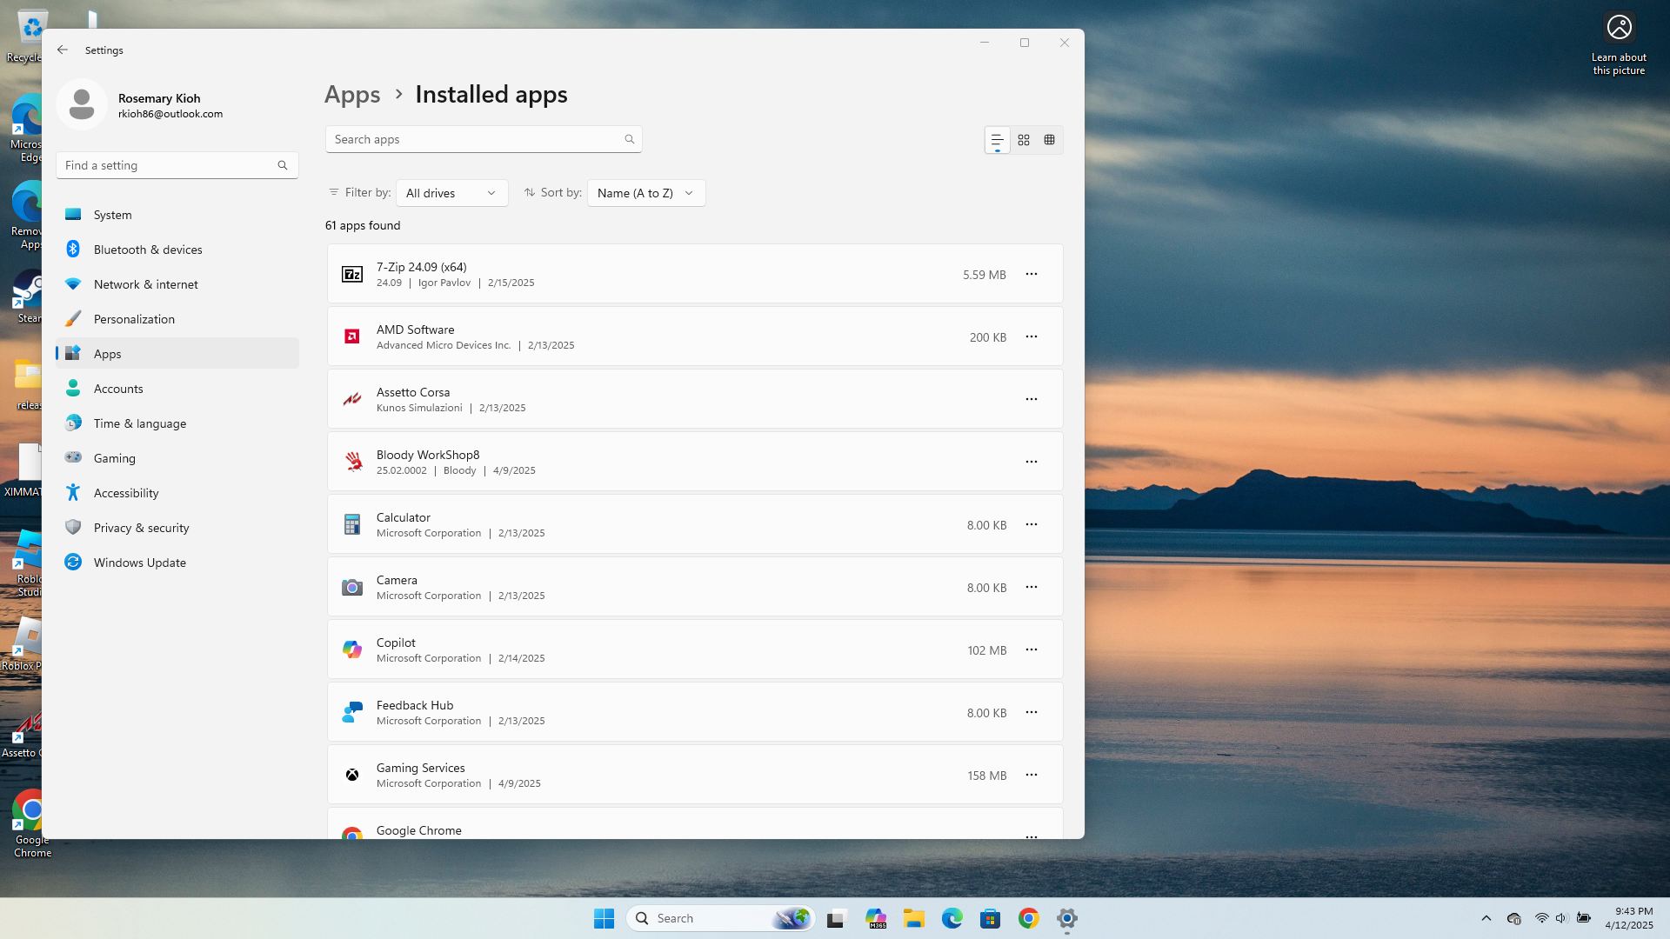The height and width of the screenshot is (939, 1670).
Task: Click the Copilot app icon
Action: [352, 649]
